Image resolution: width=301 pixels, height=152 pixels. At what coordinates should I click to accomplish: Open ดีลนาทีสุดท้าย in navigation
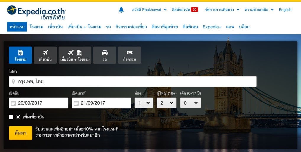click(164, 27)
